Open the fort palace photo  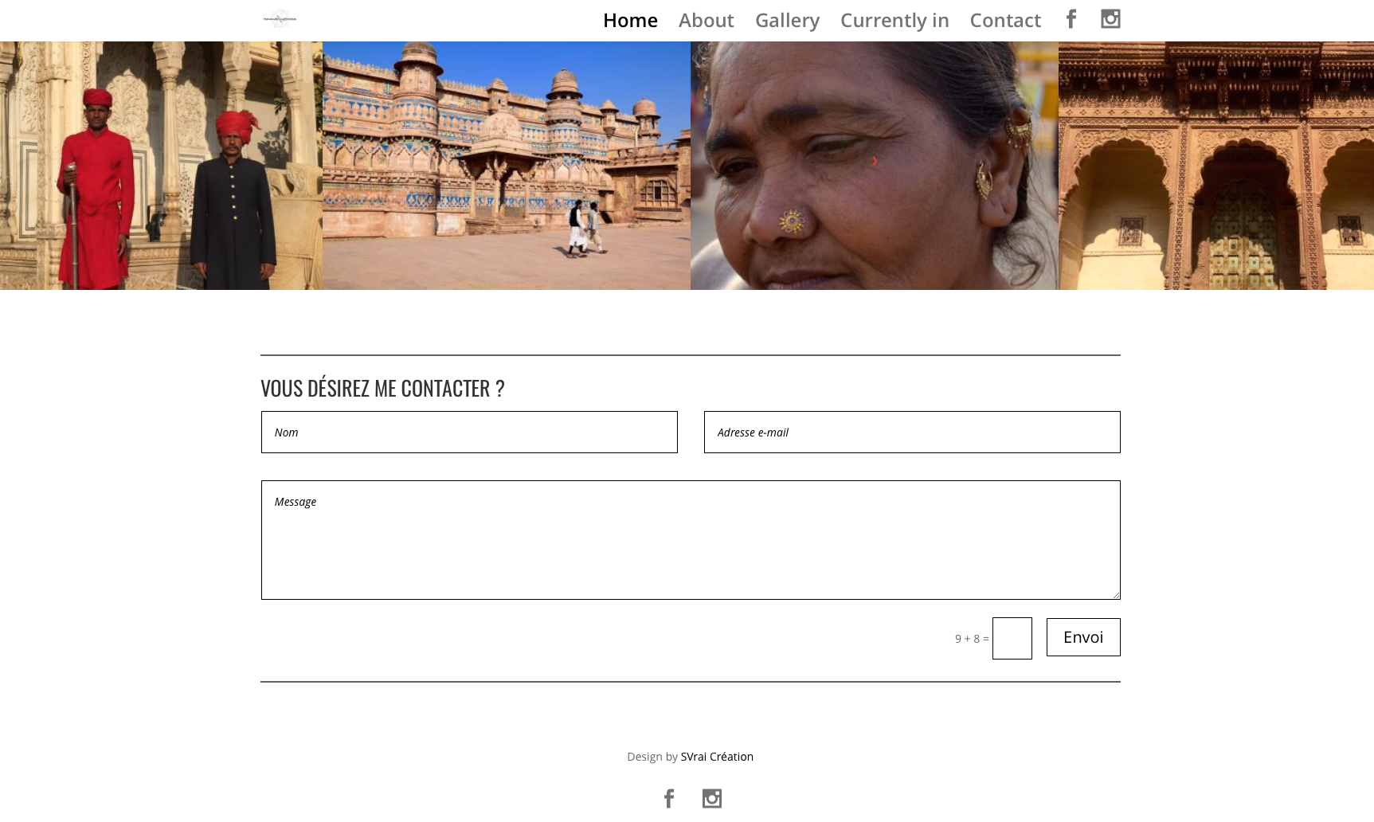click(x=506, y=166)
